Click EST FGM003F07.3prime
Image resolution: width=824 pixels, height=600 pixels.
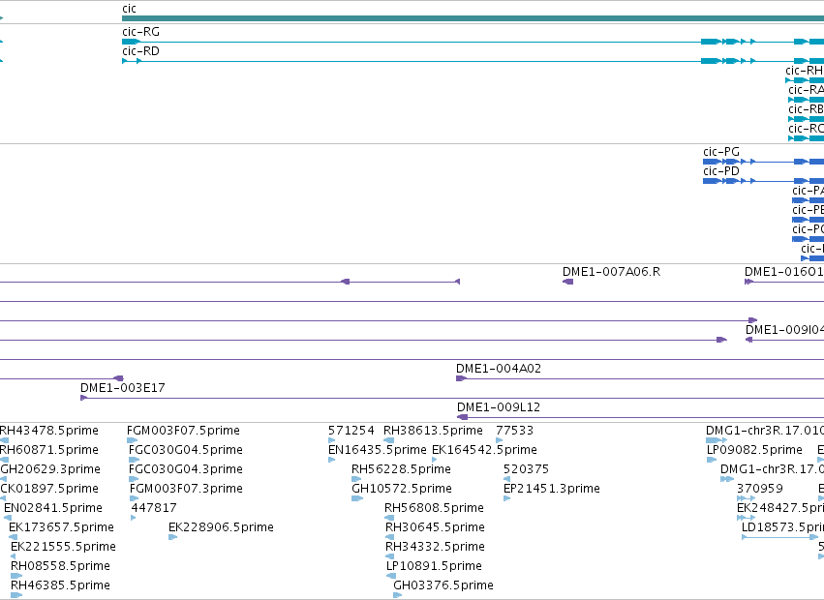pos(186,489)
